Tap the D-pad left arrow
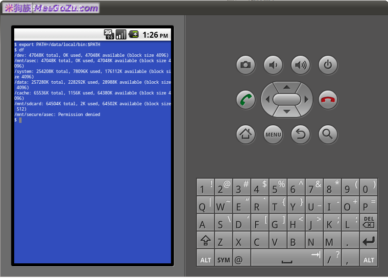The height and width of the screenshot is (279, 388). point(267,99)
